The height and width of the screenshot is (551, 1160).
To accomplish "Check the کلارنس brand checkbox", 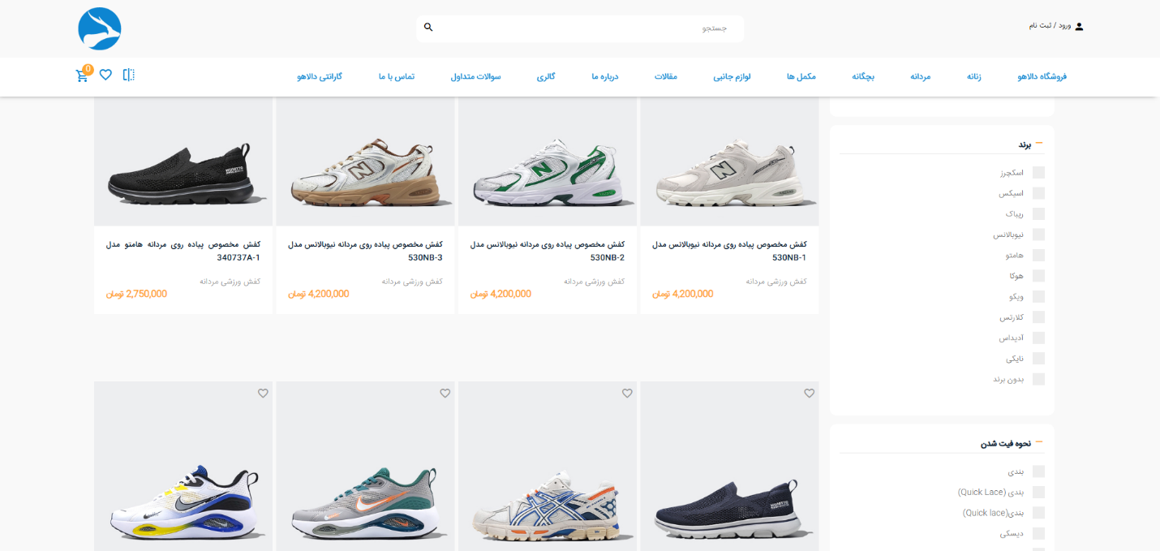I will tap(1038, 317).
